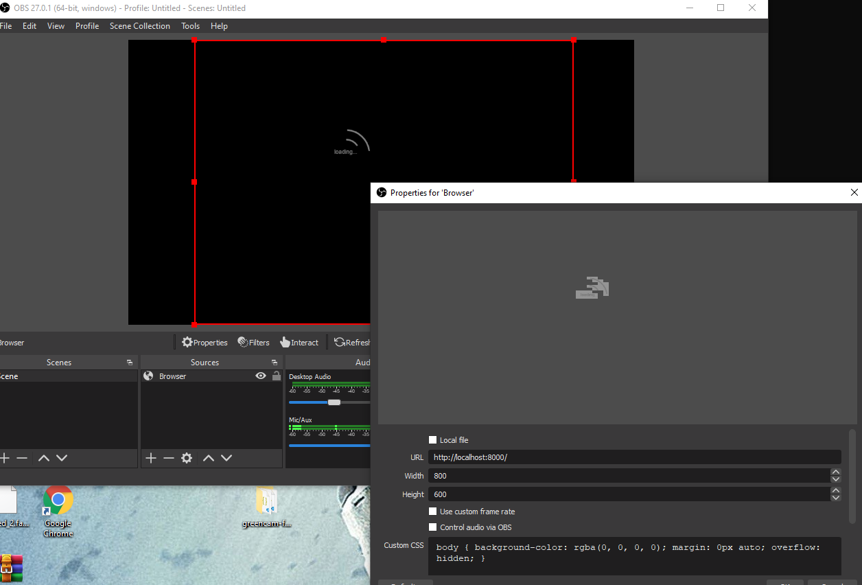Open Google Chrome desktop shortcut
This screenshot has height=585, width=862.
pyautogui.click(x=58, y=512)
